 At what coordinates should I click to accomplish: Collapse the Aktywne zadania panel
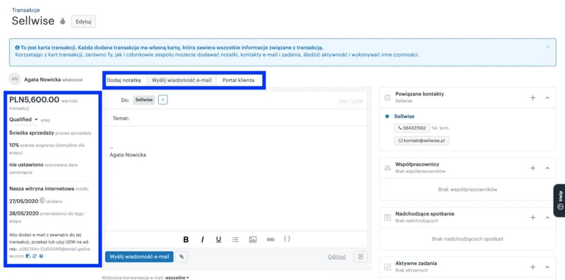[x=548, y=267]
